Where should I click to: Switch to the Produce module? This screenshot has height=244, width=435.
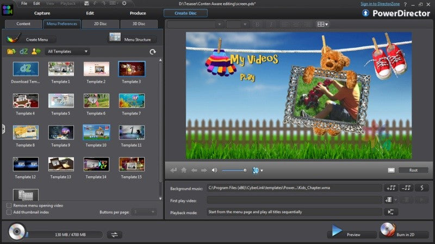click(138, 13)
